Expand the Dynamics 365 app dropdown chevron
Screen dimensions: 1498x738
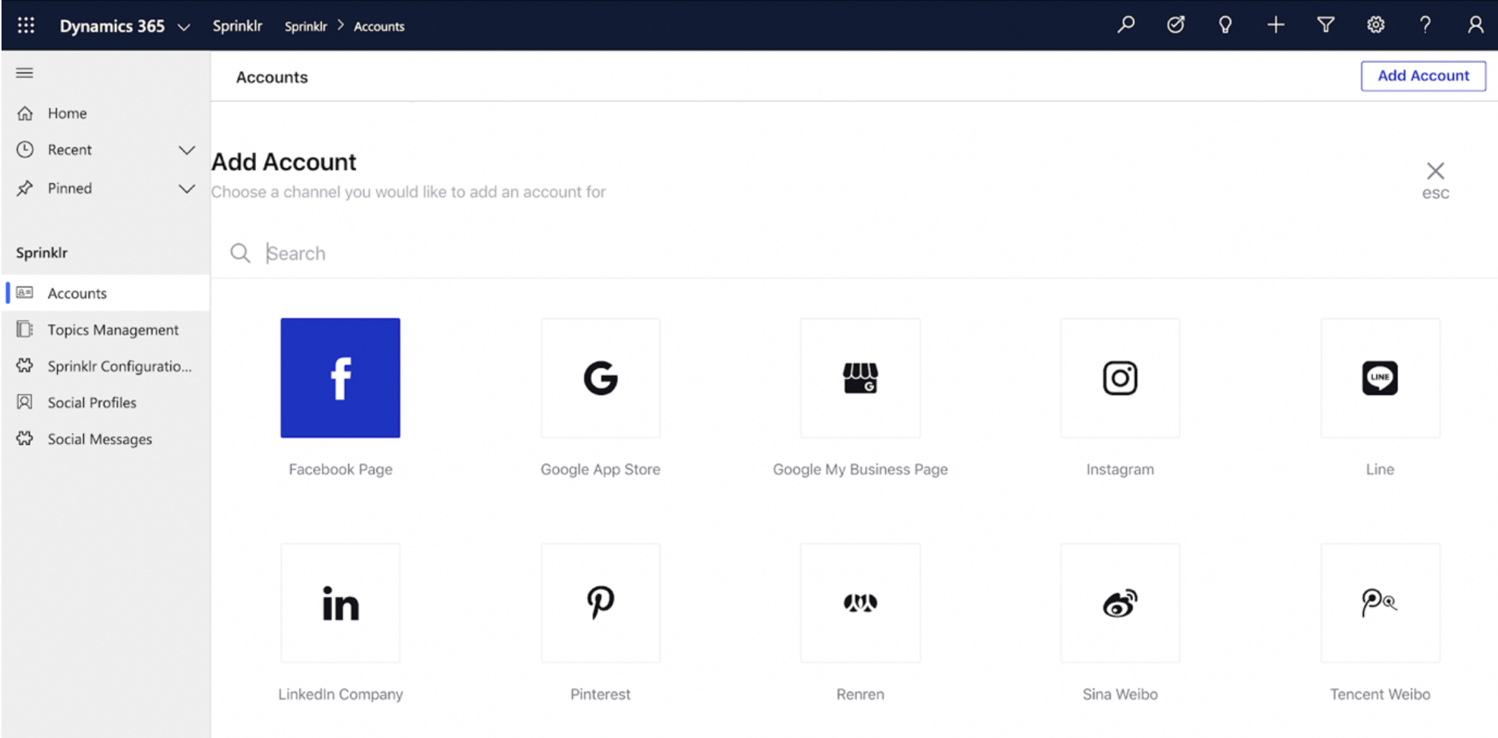(x=184, y=27)
